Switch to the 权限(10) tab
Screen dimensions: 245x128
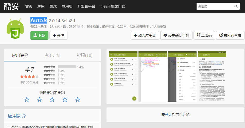(x=84, y=55)
